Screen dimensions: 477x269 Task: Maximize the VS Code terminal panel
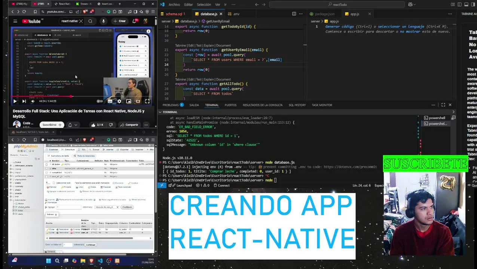point(443,105)
